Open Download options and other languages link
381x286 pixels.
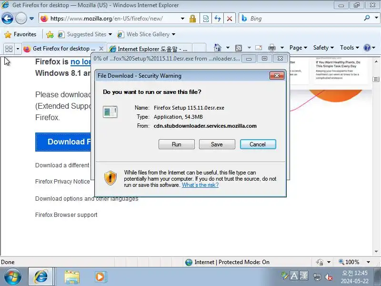(87, 199)
